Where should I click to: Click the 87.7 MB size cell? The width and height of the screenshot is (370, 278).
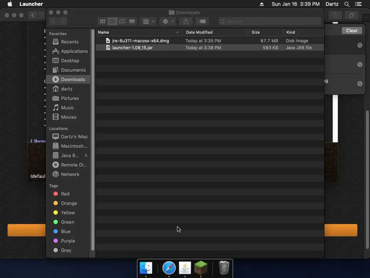click(269, 41)
